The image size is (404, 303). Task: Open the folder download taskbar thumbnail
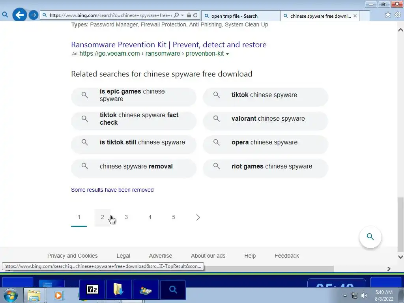point(119,290)
